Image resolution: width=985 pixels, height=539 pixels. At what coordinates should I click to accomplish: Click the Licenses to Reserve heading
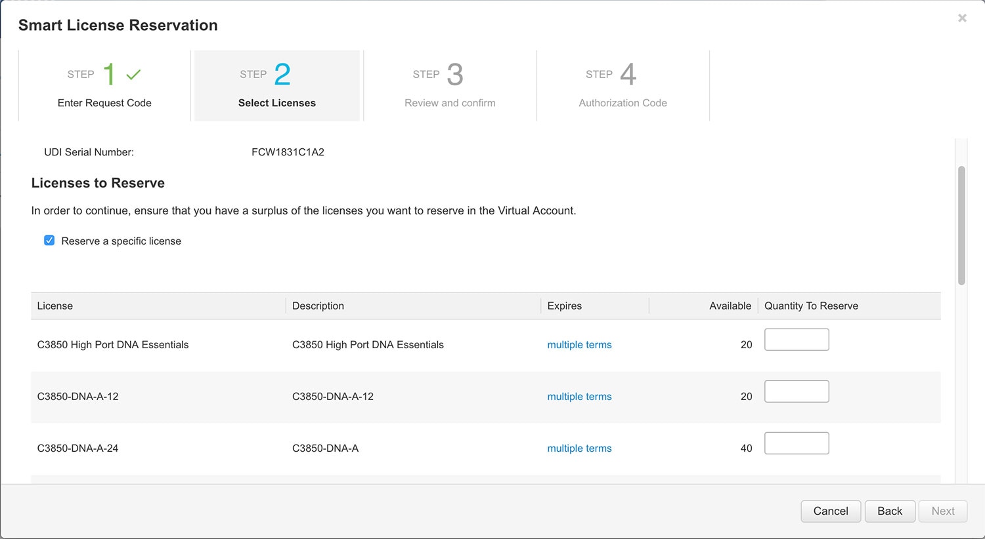[x=98, y=183]
